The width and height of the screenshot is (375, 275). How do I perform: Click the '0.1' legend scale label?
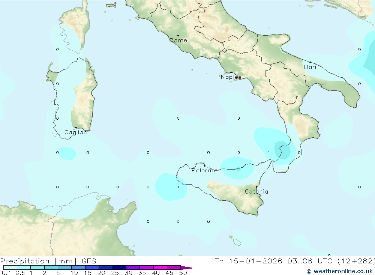click(x=6, y=273)
